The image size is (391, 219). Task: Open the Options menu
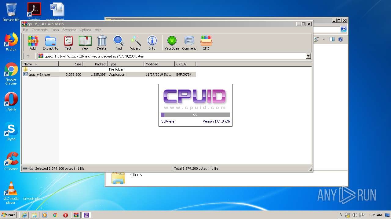[x=86, y=30]
